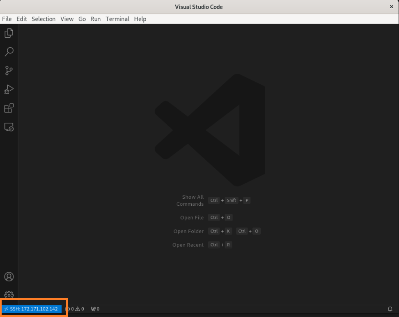Open the Explorer view in activity bar
Screen dimensions: 399x317
(x=9, y=33)
